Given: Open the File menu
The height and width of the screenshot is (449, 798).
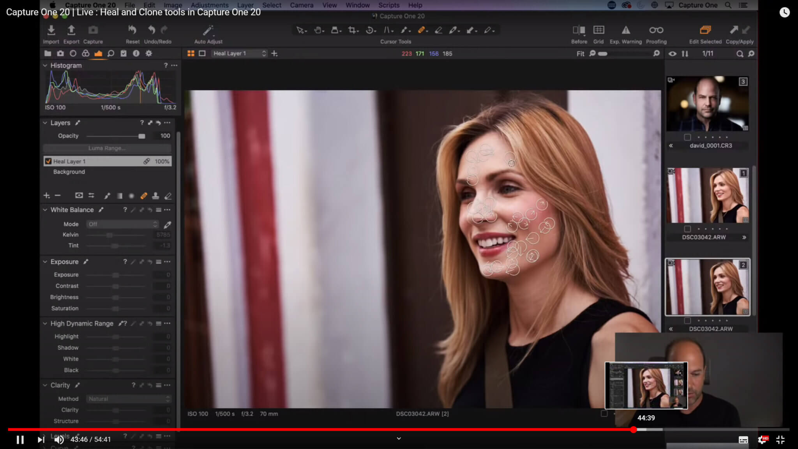Looking at the screenshot, I should (130, 5).
